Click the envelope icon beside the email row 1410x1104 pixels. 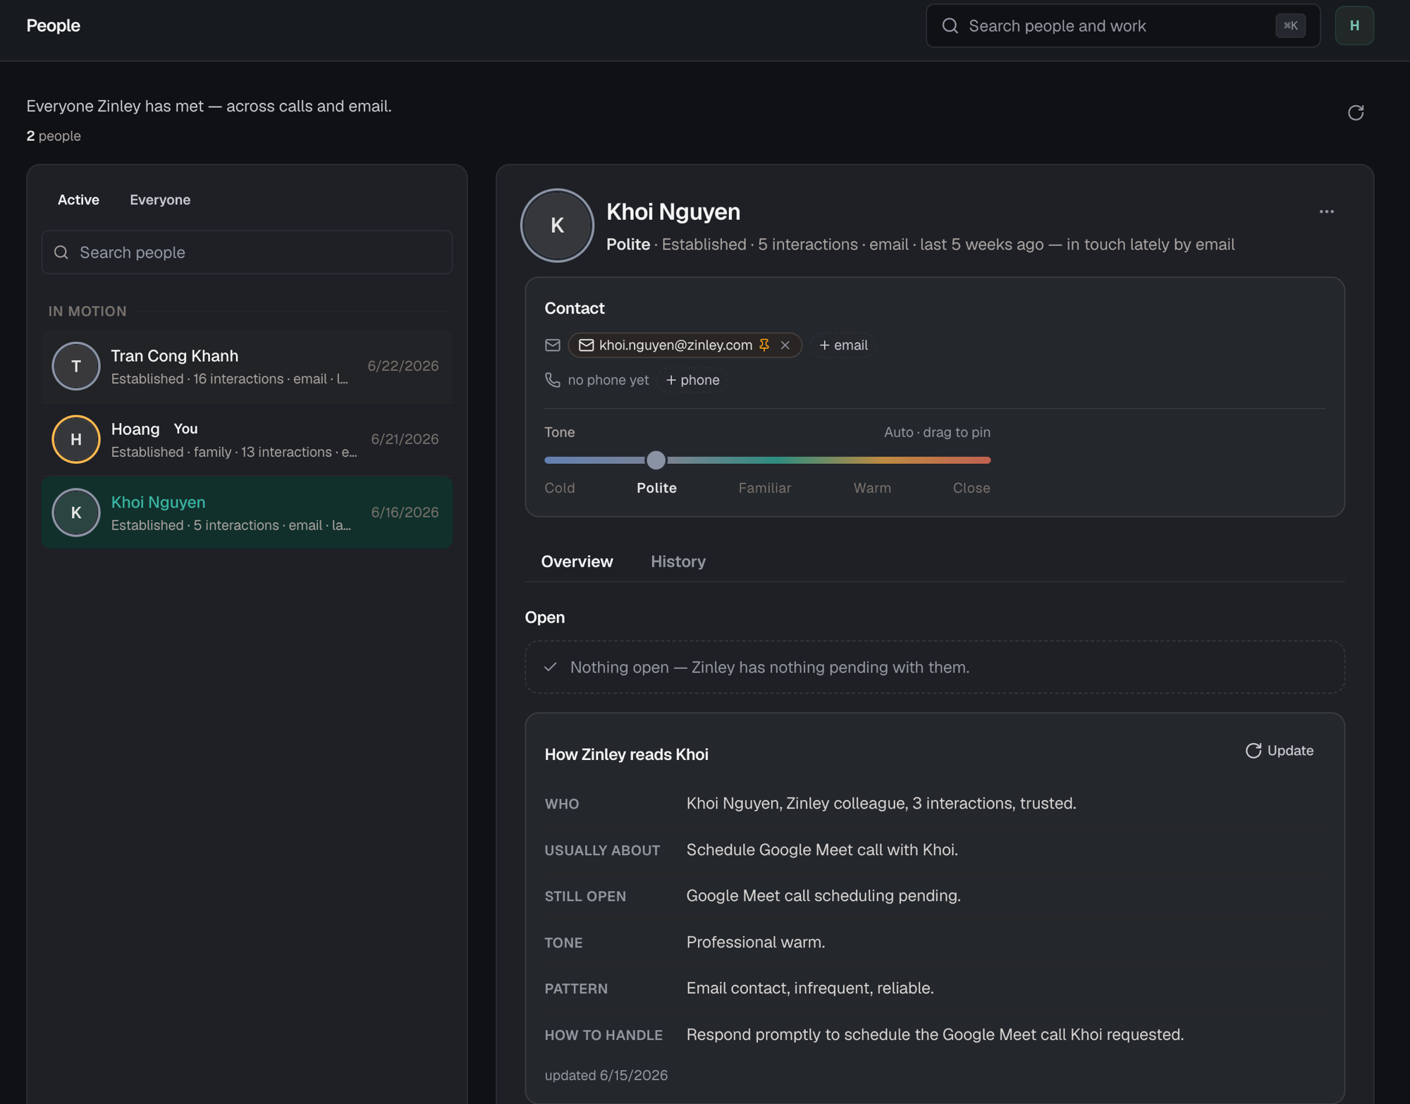coord(553,345)
